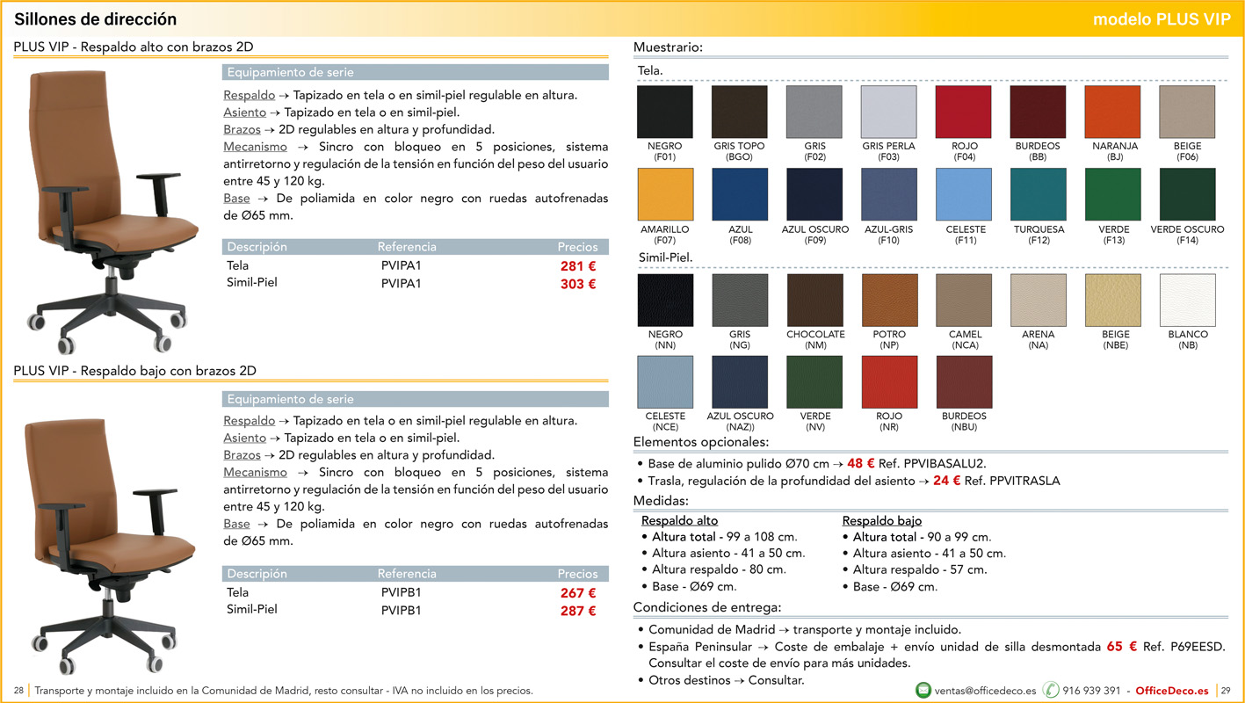
Task: Click the "modelo PLUS VIP" header text
Action: pos(1162,19)
